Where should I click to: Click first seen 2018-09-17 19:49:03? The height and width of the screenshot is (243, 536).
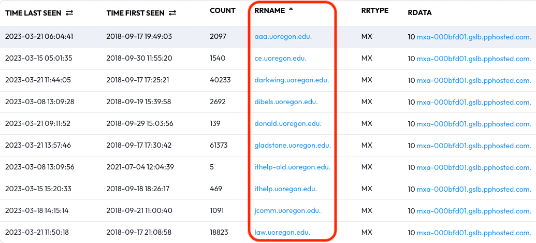point(139,37)
